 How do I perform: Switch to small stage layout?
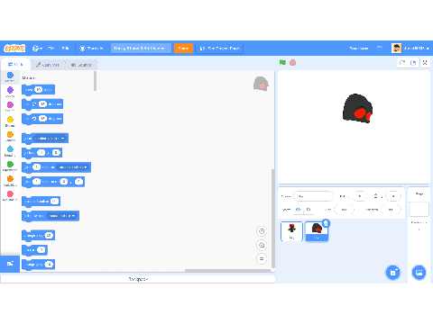[402, 63]
